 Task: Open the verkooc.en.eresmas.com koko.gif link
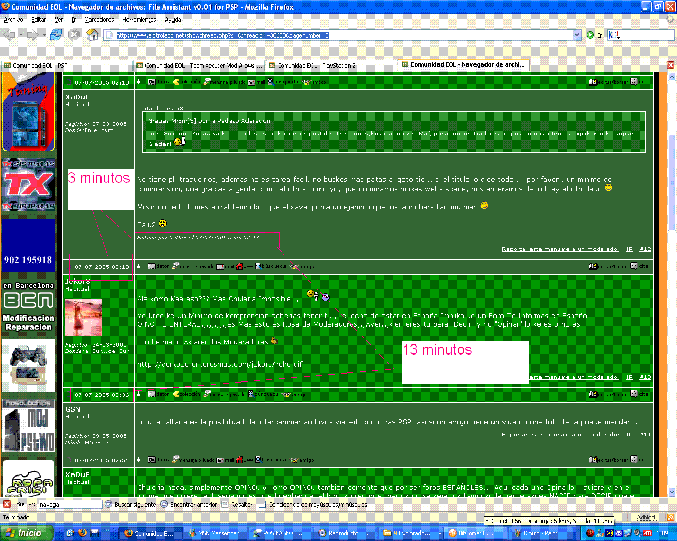click(x=219, y=364)
